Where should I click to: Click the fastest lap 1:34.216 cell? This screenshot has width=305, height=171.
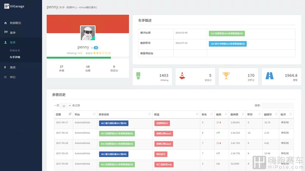(235, 133)
